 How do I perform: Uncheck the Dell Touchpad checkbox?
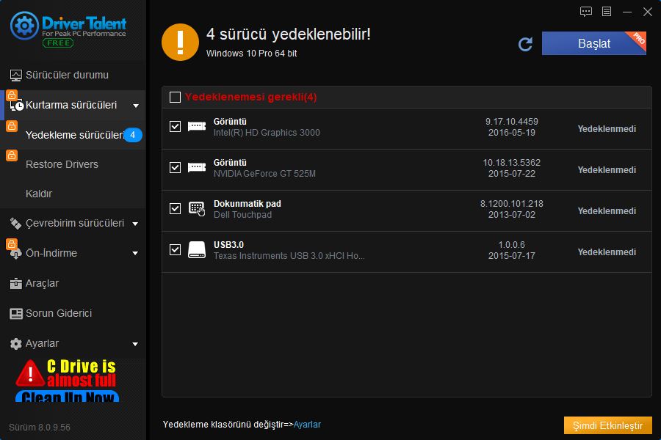tap(175, 208)
